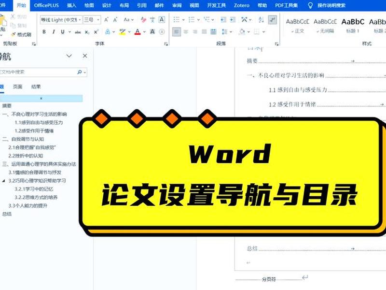Open the OfficePLUS ribbon tab
Screen dimensions: 386x290
[46, 5]
